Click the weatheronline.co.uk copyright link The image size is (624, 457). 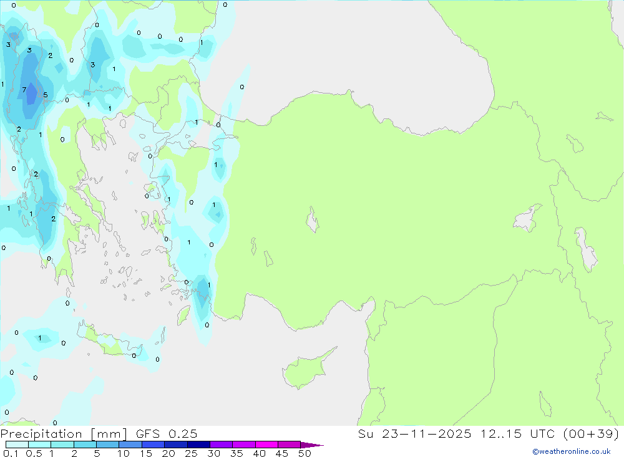point(572,451)
